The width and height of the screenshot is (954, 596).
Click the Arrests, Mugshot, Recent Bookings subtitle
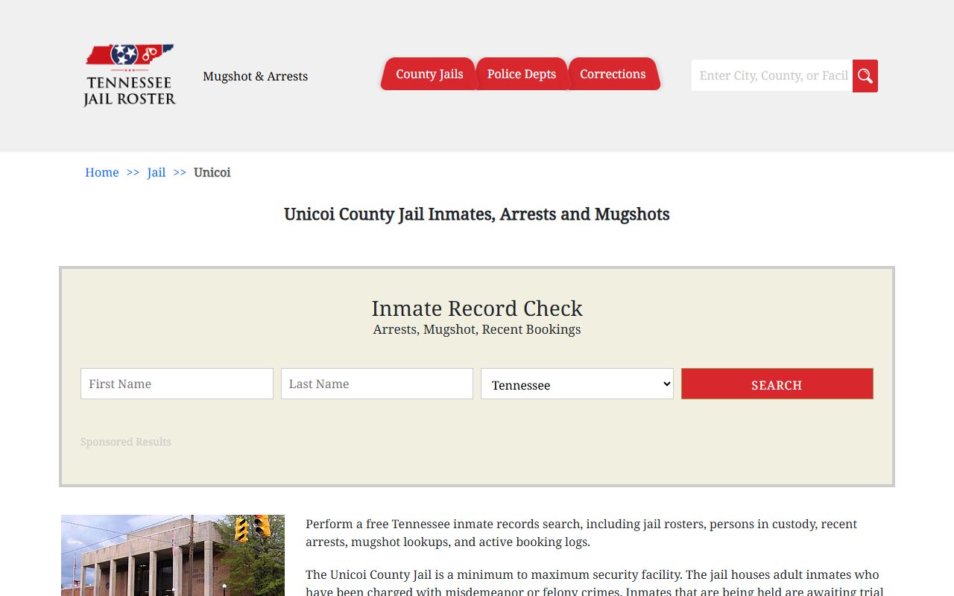pyautogui.click(x=477, y=329)
